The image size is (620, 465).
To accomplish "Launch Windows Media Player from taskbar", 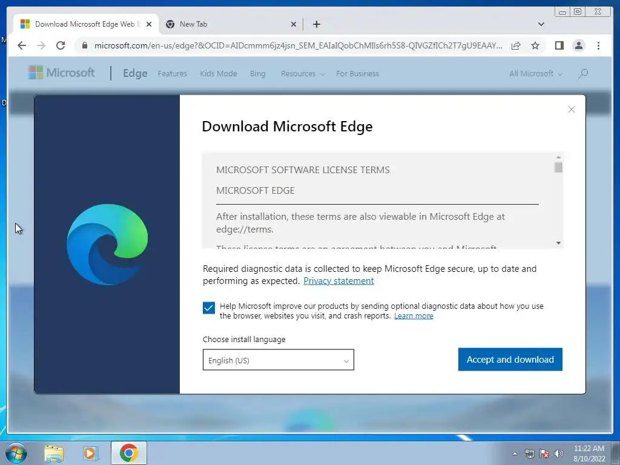I will click(x=91, y=453).
